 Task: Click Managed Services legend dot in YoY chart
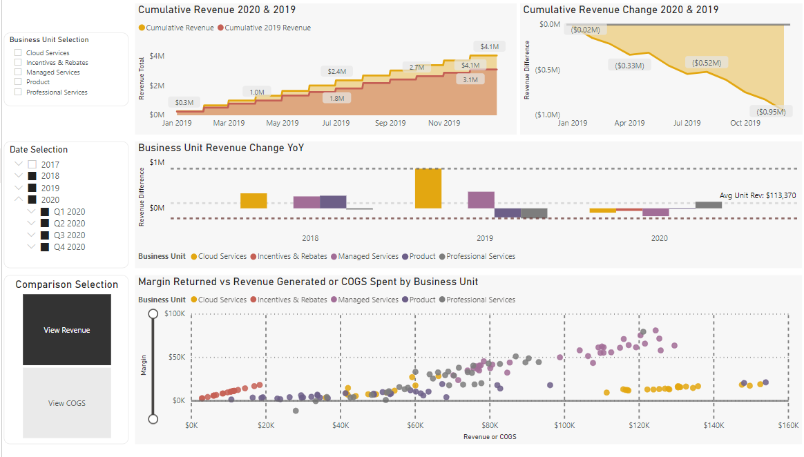pyautogui.click(x=334, y=257)
